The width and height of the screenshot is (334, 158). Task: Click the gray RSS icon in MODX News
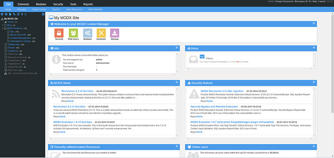pyautogui.click(x=56, y=94)
